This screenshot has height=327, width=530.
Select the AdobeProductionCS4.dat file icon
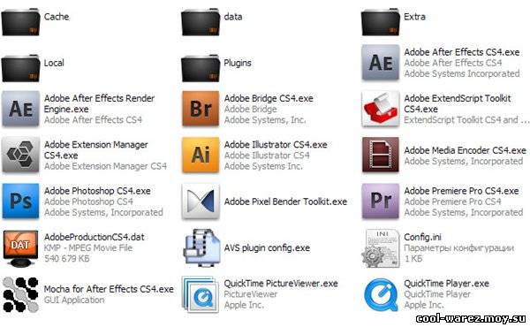20,248
